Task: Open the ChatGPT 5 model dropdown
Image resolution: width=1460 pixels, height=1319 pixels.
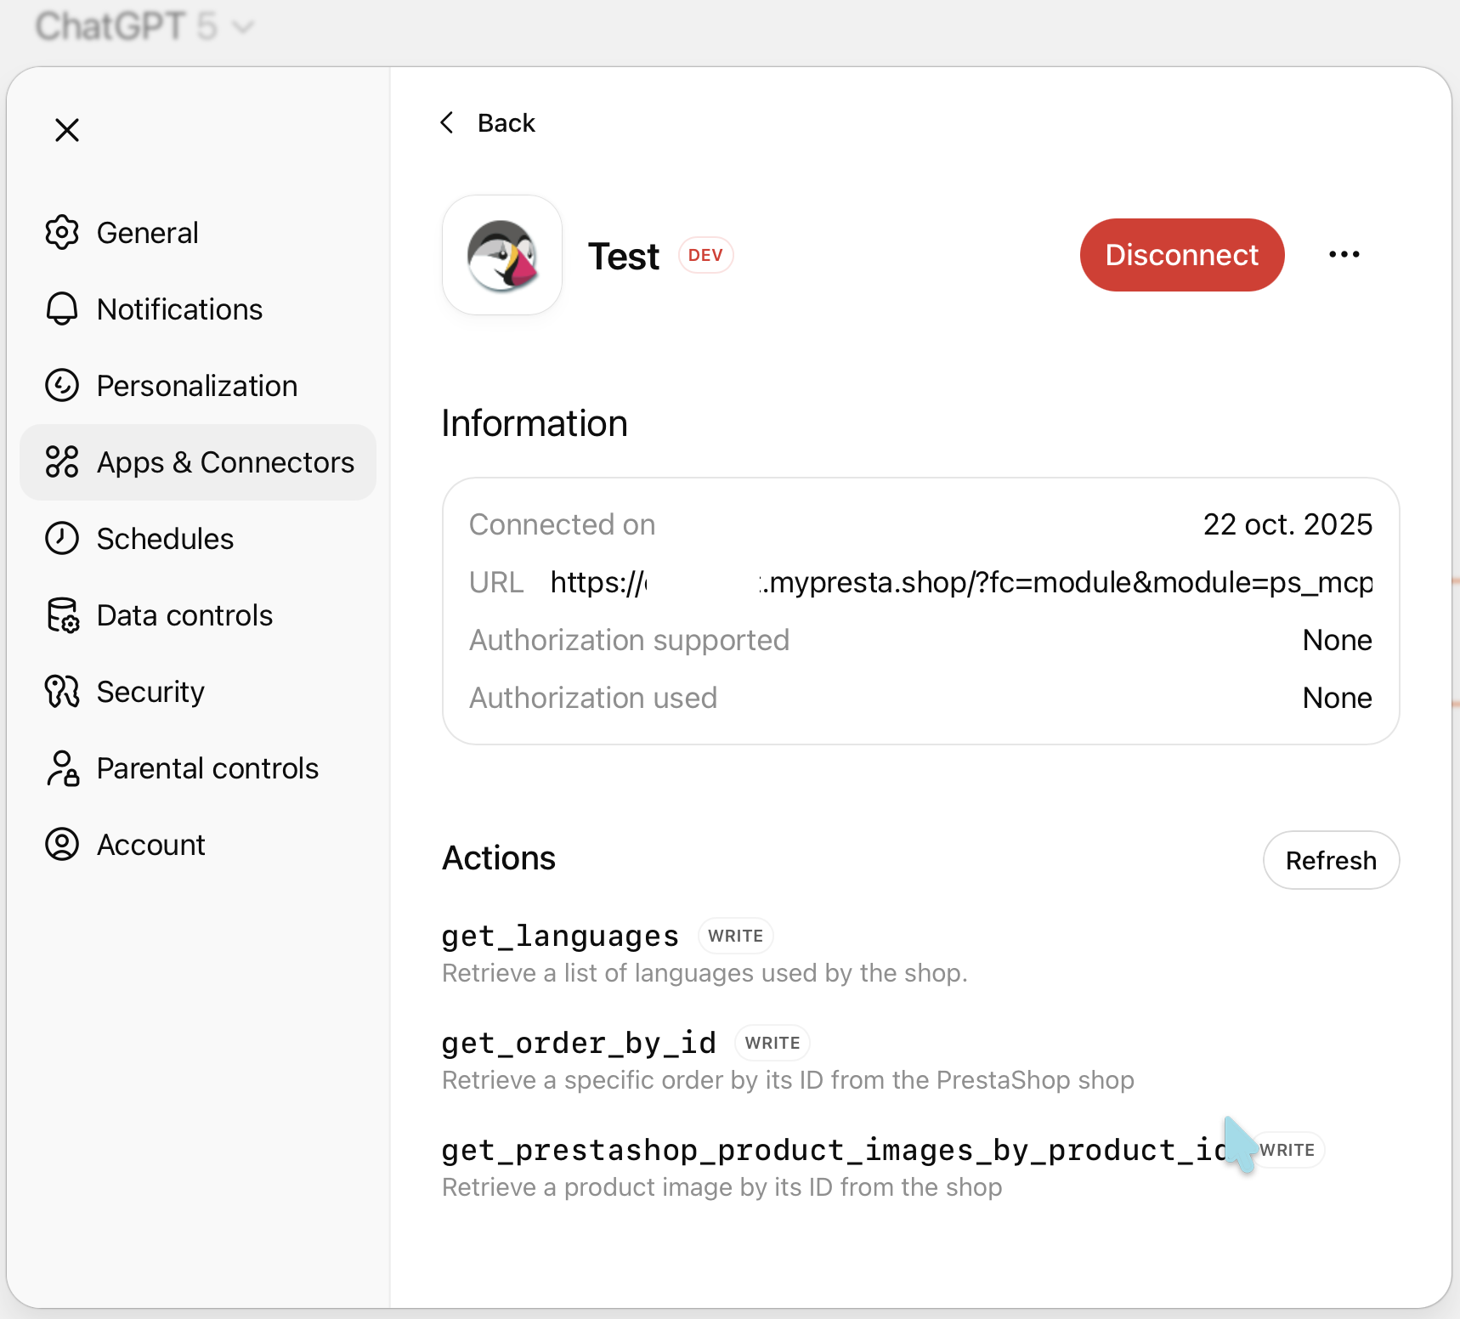Action: point(144,27)
